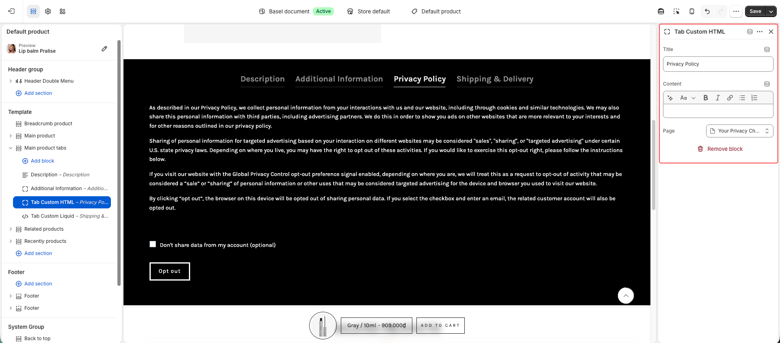Switch to the Additional Information tab

click(339, 79)
